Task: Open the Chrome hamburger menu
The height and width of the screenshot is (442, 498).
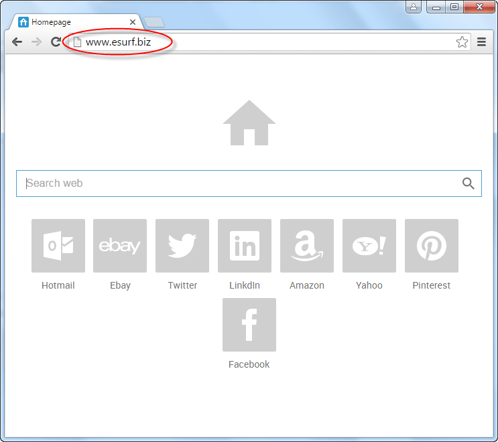Action: pos(481,42)
